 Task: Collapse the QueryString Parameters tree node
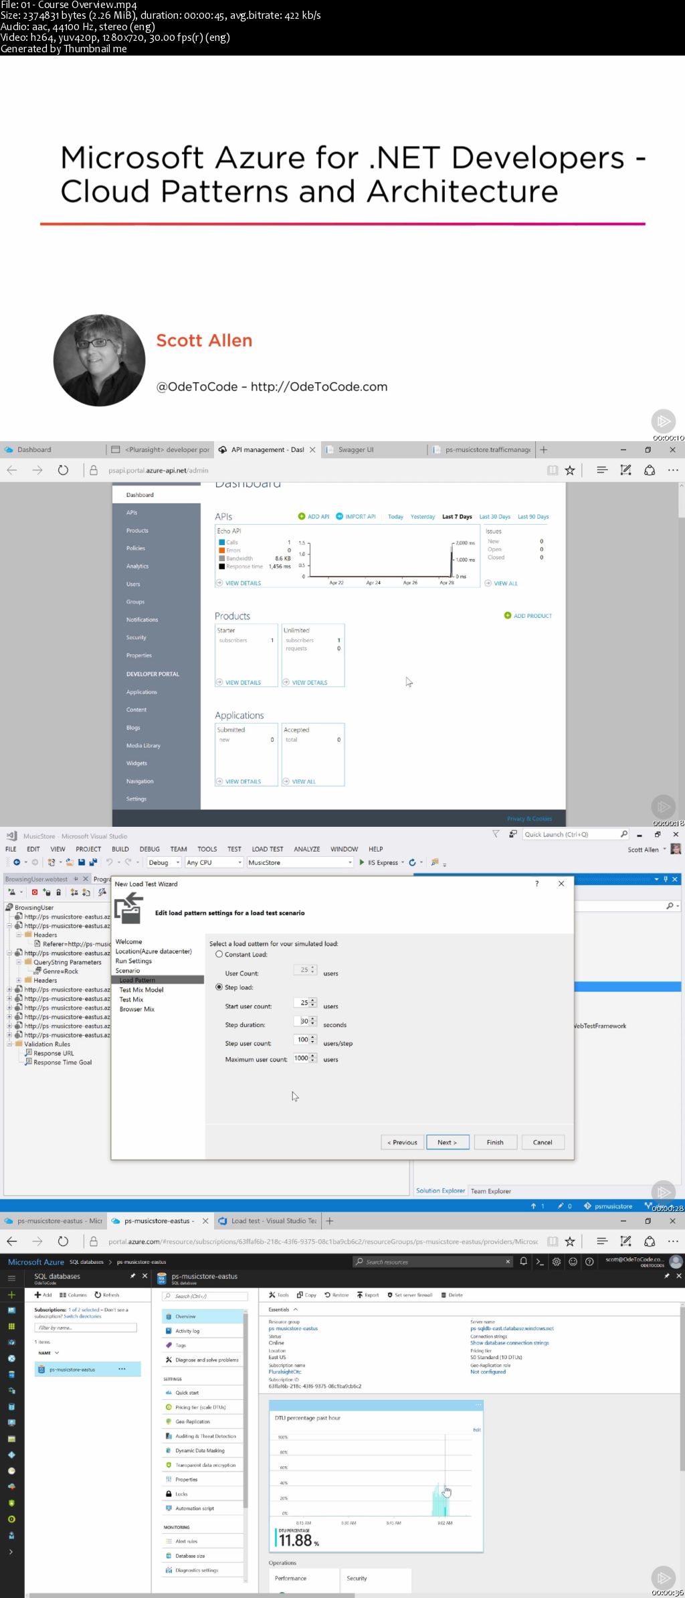coord(19,962)
